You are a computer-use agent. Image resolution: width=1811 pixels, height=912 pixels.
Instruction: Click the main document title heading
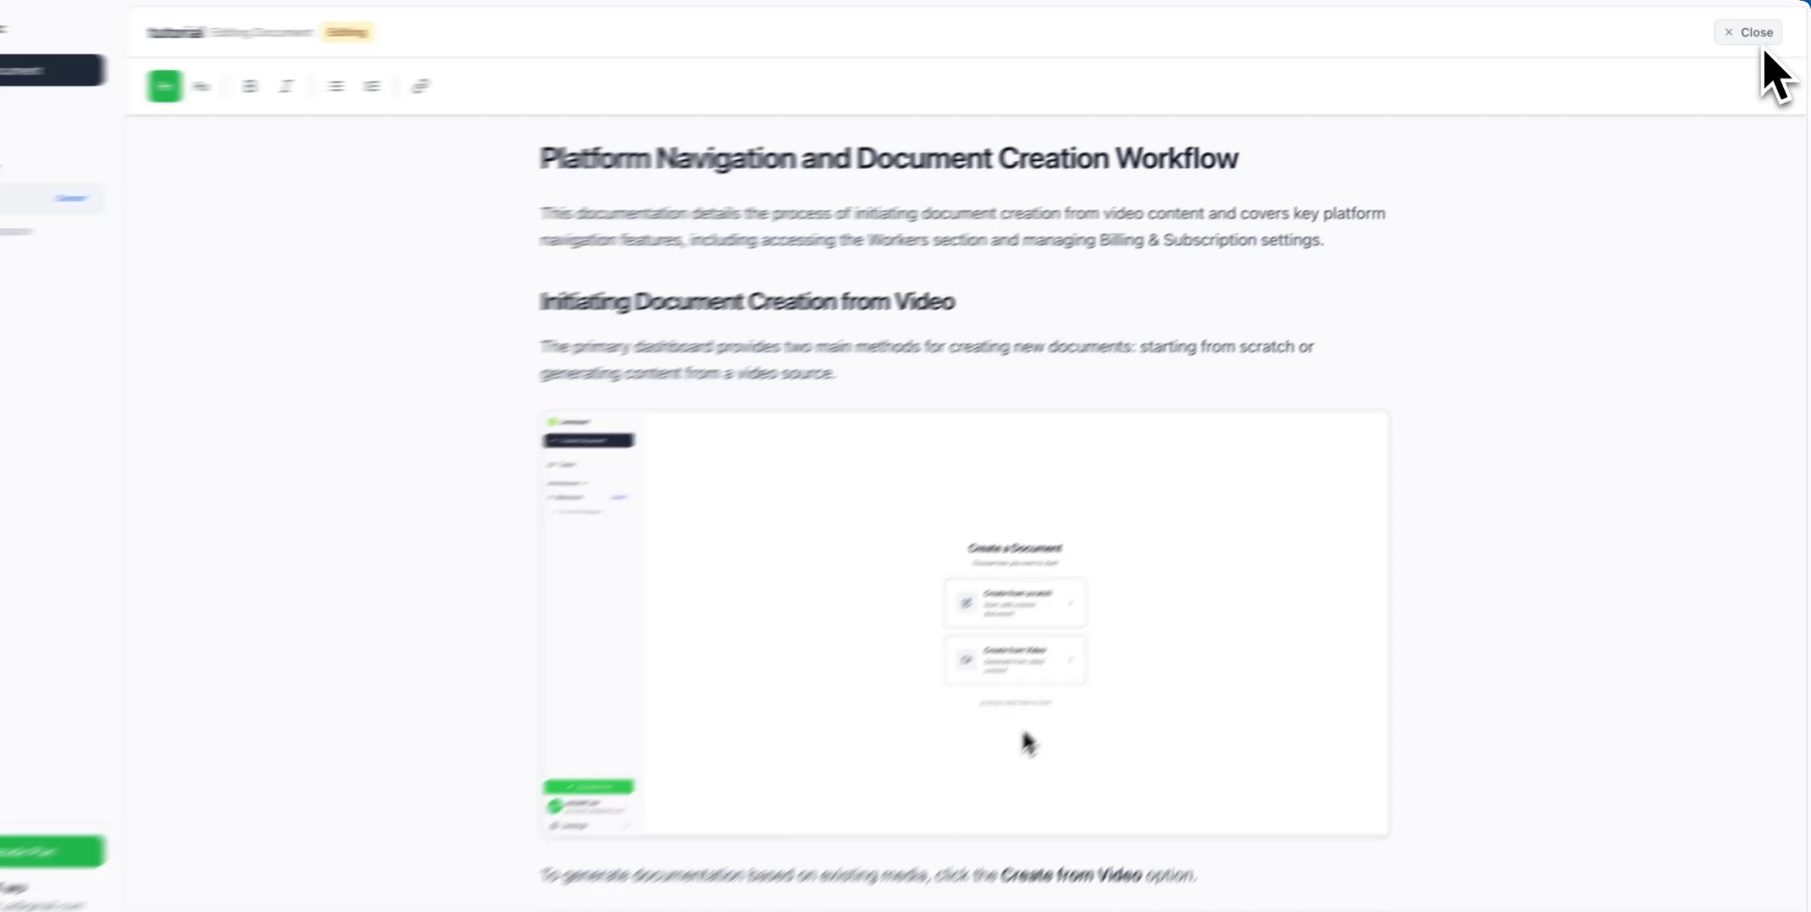(889, 159)
